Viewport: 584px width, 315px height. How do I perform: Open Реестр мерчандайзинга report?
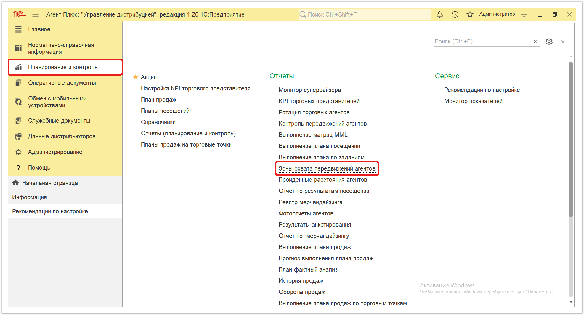click(311, 202)
